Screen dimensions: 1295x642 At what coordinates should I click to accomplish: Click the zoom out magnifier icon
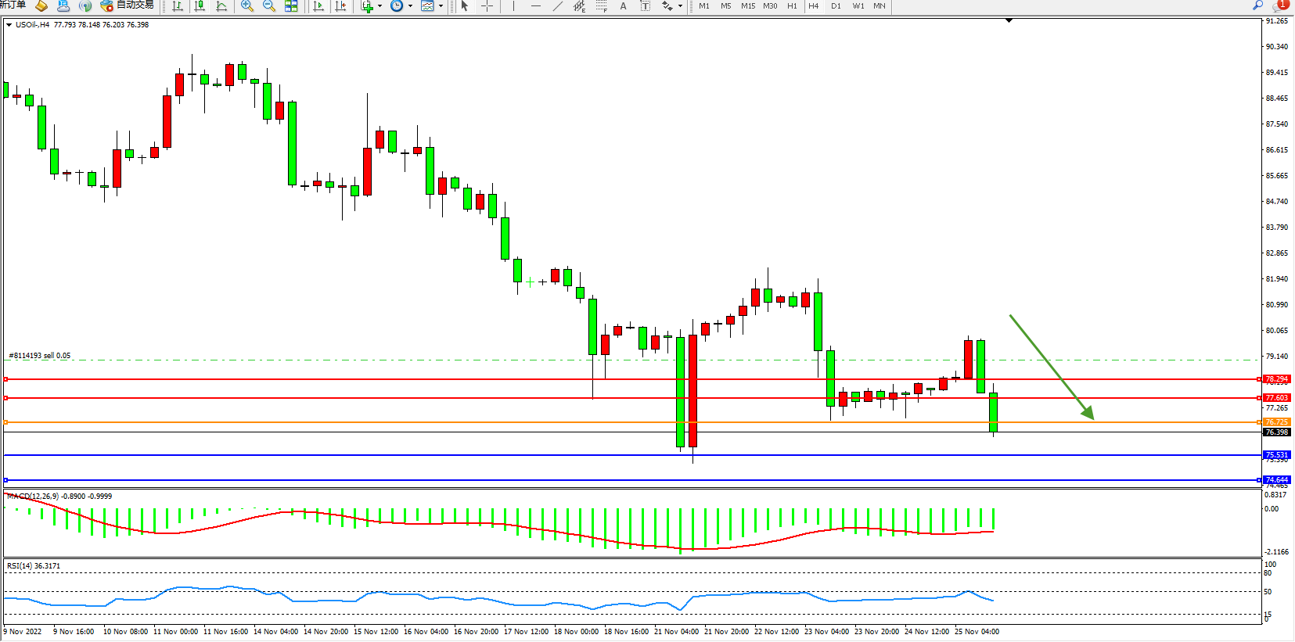[x=269, y=6]
